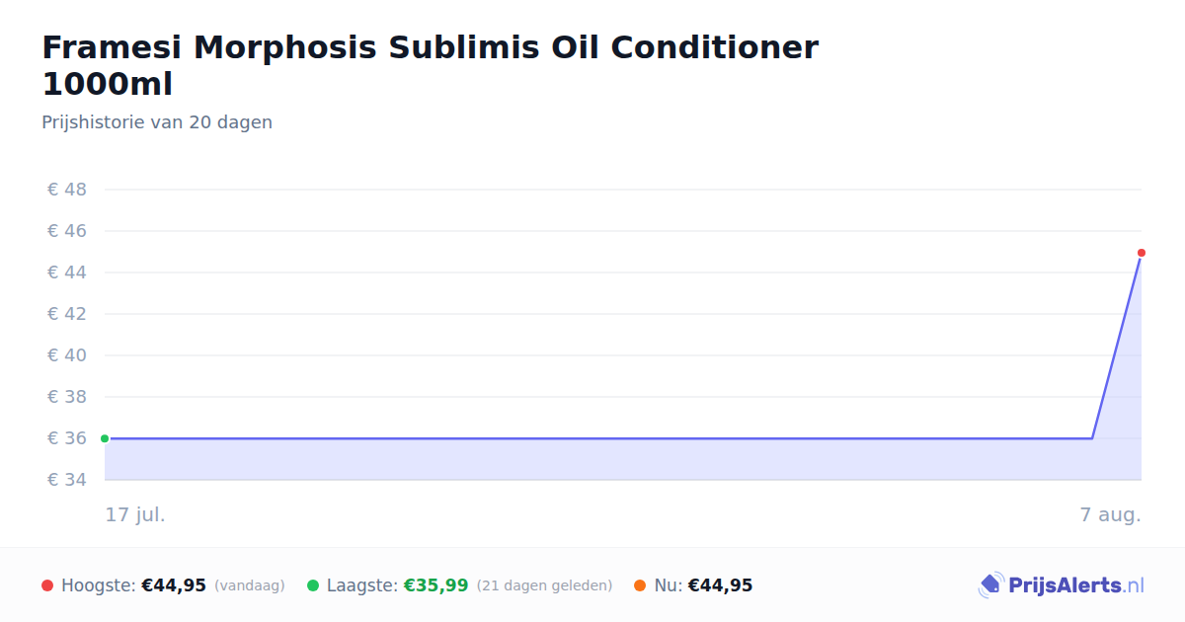Click the Prijshistorie van 20 dagen subtitle
Screen dimensions: 1185x622
pyautogui.click(x=157, y=122)
